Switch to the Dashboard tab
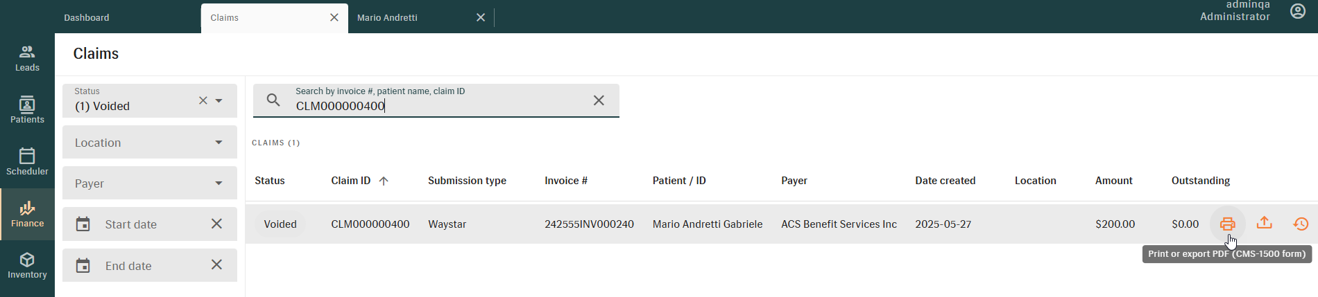Image resolution: width=1318 pixels, height=297 pixels. 87,17
